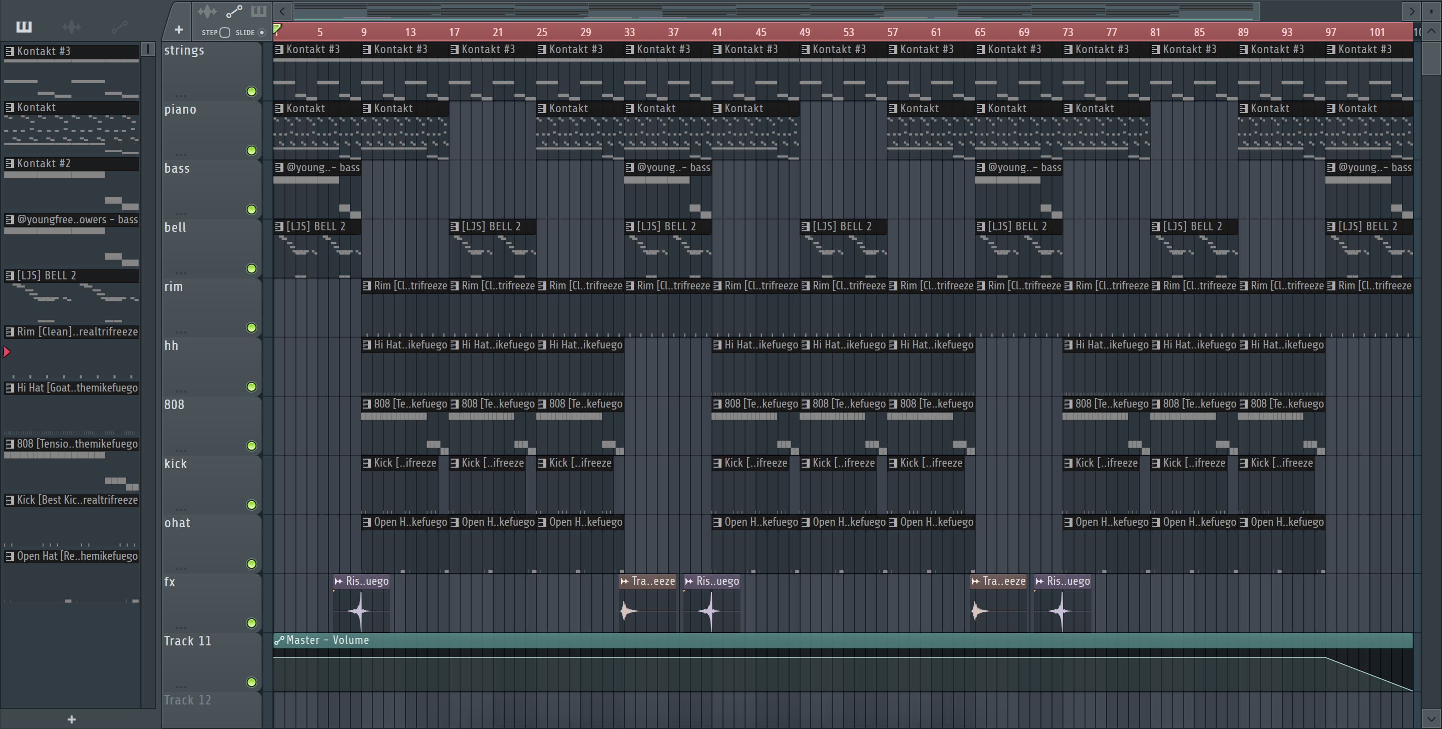Click the red arrow marker in picker

point(7,351)
